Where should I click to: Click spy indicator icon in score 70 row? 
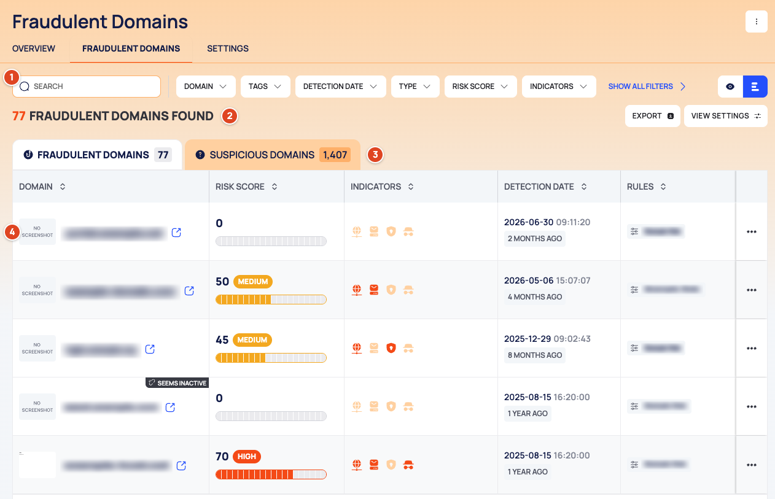tap(408, 465)
